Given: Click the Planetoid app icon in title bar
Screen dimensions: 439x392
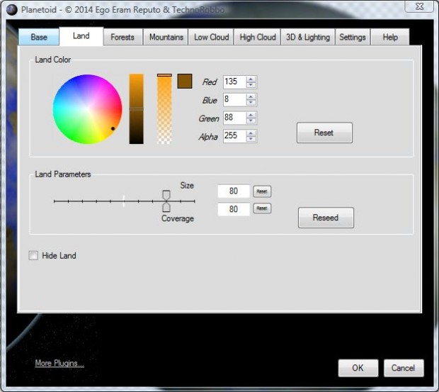Looking at the screenshot, I should 11,10.
